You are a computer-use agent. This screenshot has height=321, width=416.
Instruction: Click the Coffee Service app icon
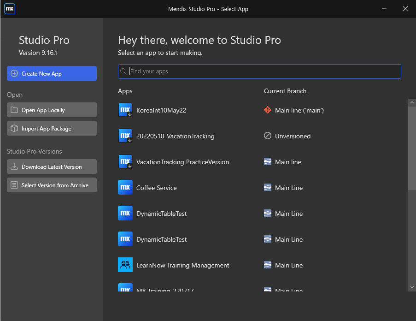[125, 187]
